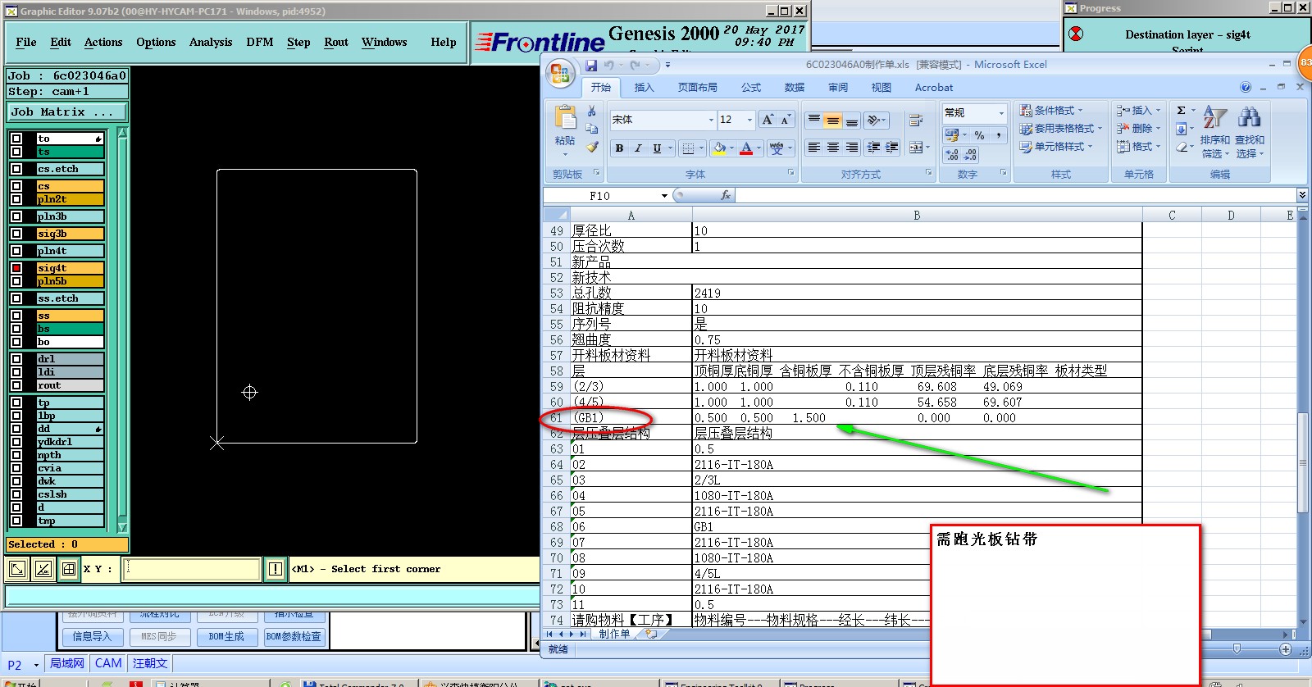The height and width of the screenshot is (687, 1312).
Task: Select the 制作单 worksheet tab
Action: click(614, 634)
